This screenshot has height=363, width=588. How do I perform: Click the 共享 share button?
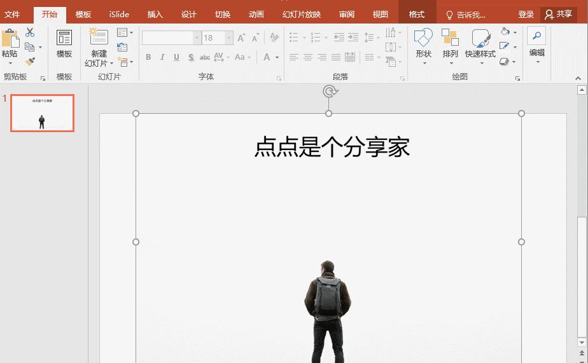(559, 14)
